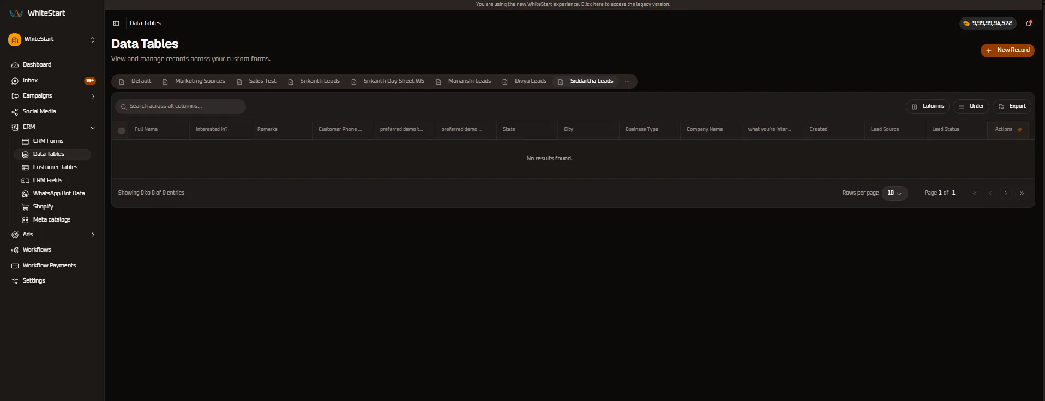Click the coin balance 9,99,99,94,572
Screen dimensions: 1045x401
point(988,23)
